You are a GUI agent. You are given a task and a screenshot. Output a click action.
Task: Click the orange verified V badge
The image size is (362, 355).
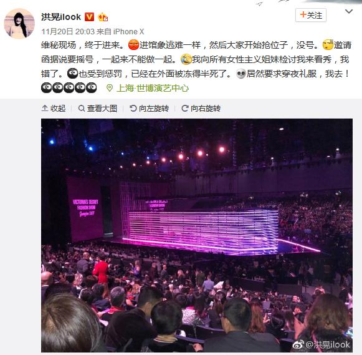[x=89, y=17]
